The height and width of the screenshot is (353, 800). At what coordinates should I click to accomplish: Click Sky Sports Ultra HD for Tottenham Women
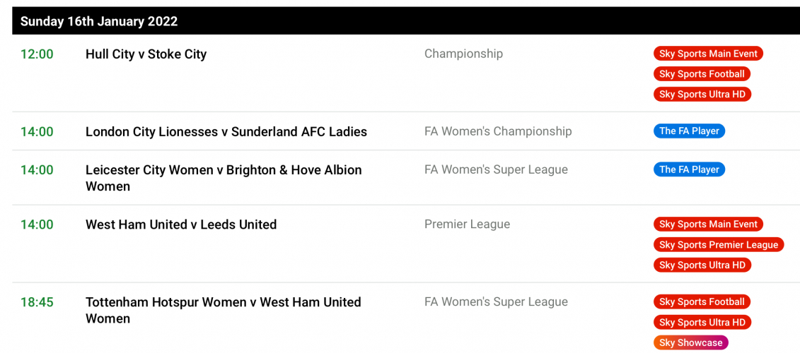coord(702,323)
